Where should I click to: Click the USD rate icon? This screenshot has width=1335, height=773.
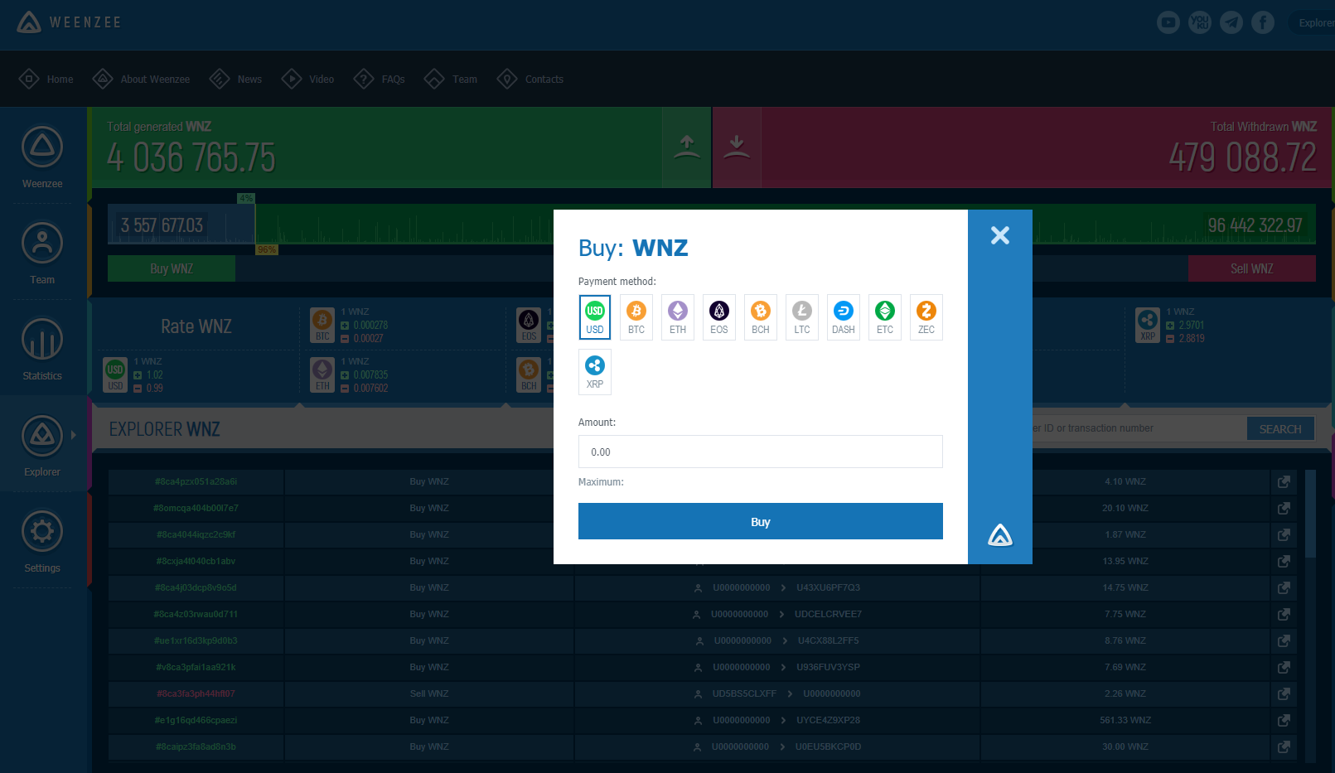click(115, 374)
